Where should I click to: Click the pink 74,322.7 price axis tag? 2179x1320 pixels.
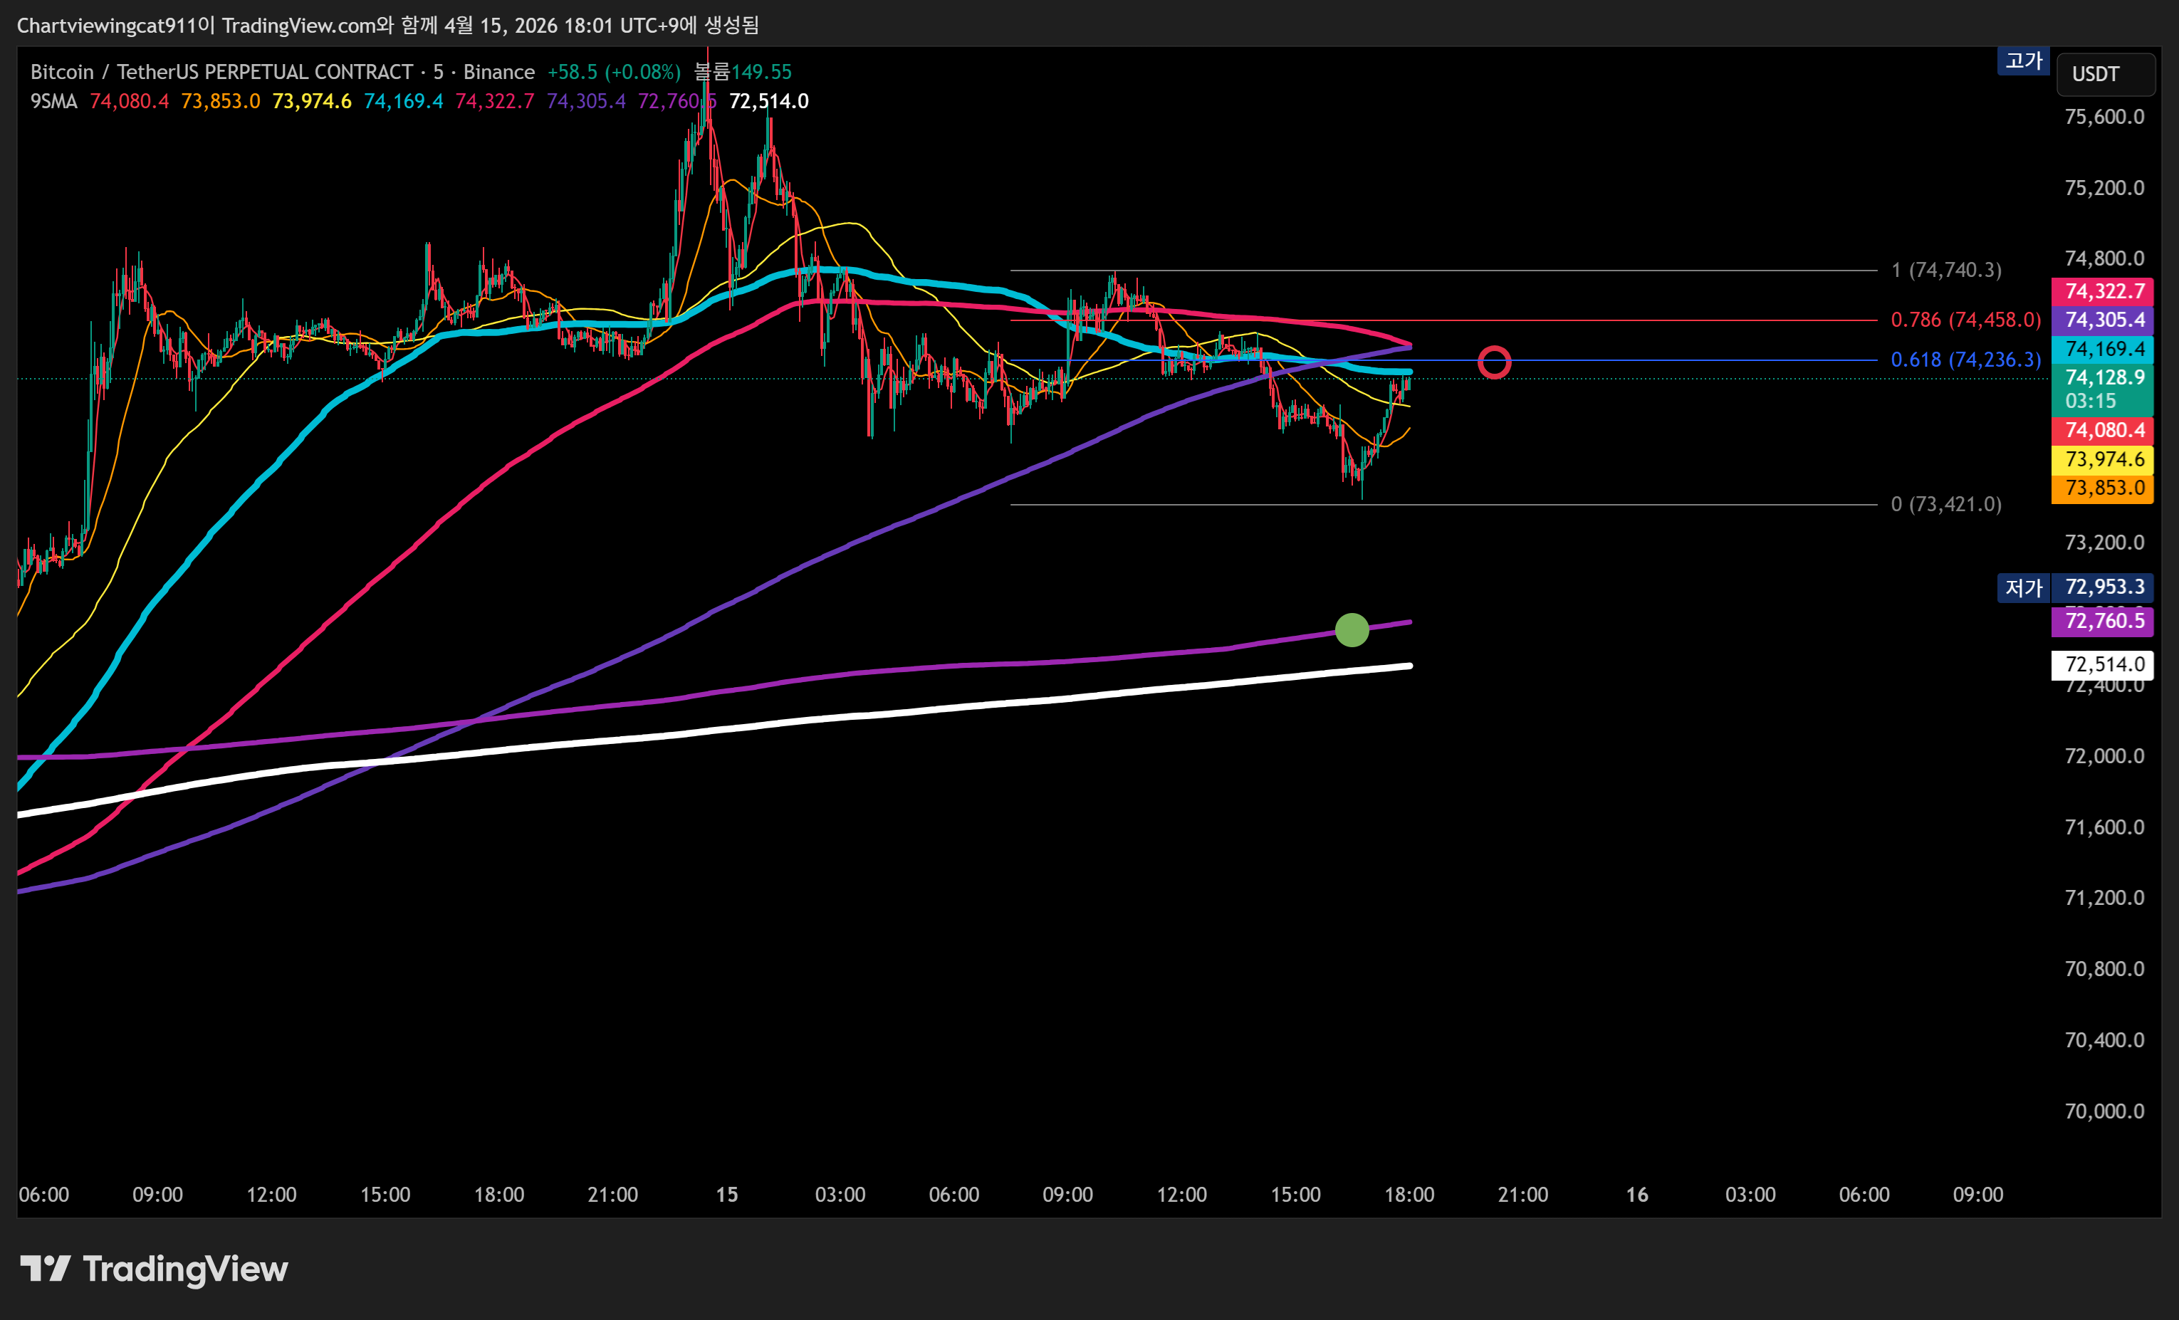(x=2102, y=291)
